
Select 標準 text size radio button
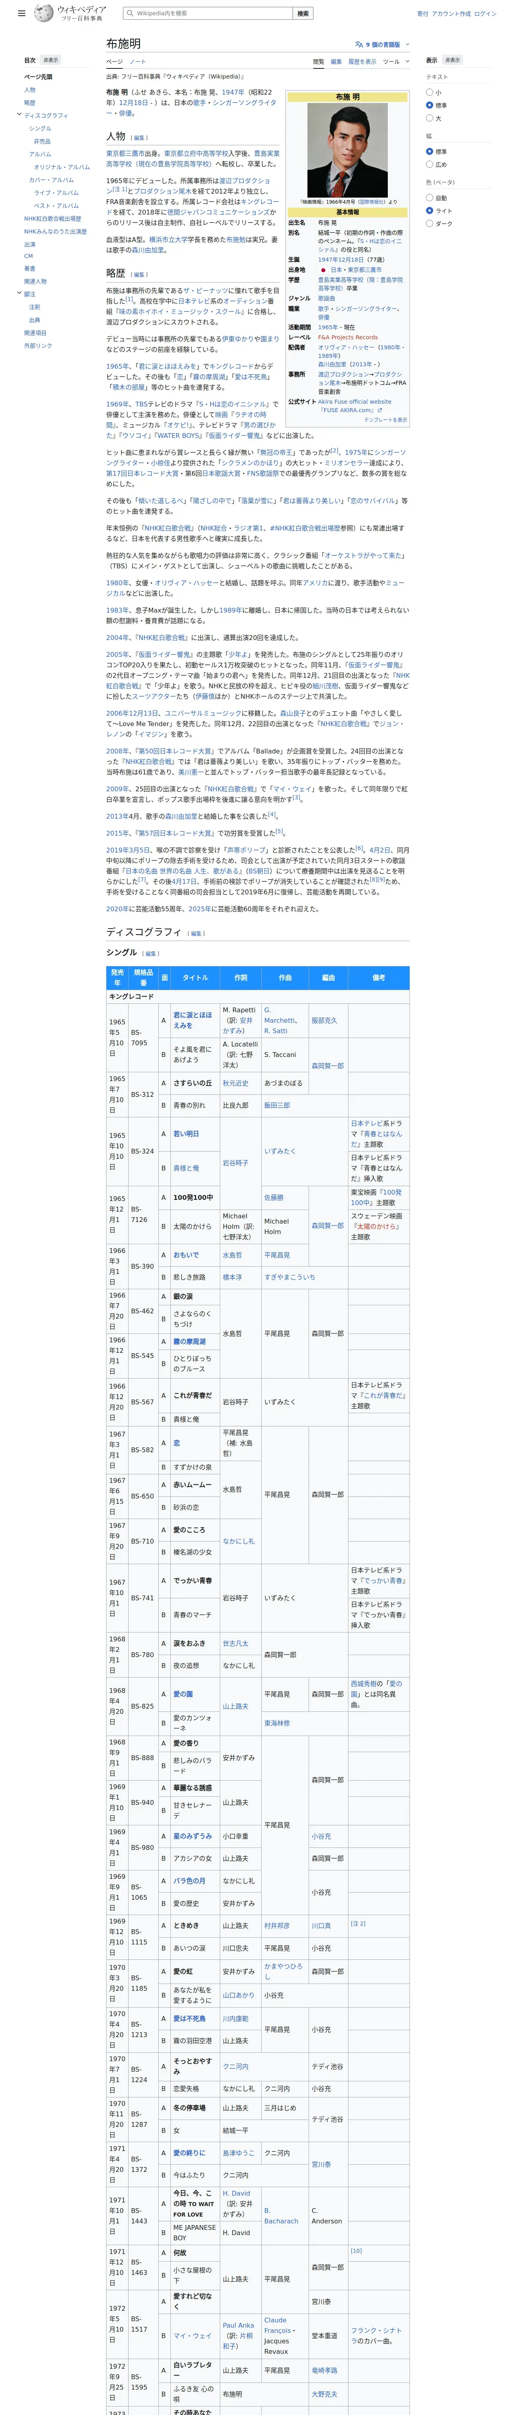pos(430,105)
